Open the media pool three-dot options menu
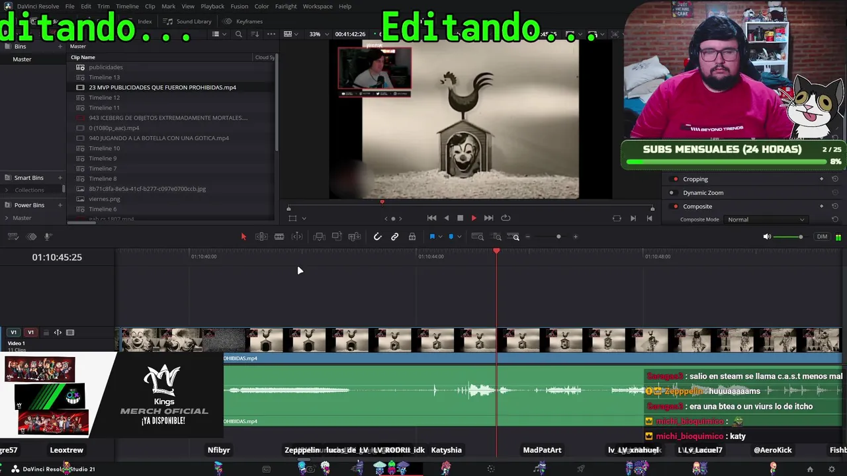 [x=271, y=34]
